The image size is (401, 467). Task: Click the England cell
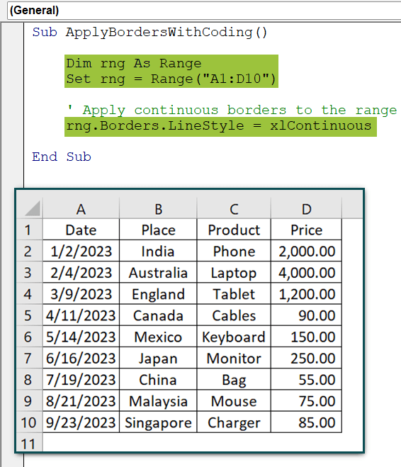[158, 294]
